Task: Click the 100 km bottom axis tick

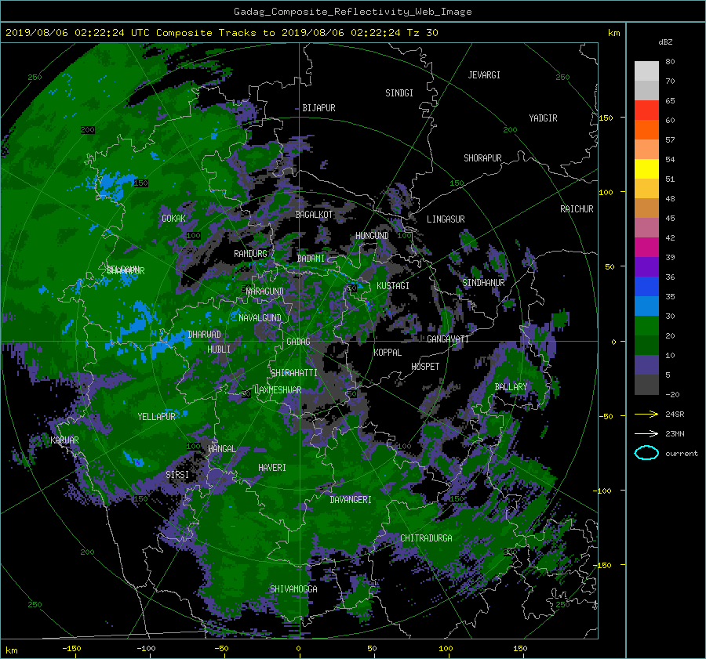Action: tap(446, 649)
